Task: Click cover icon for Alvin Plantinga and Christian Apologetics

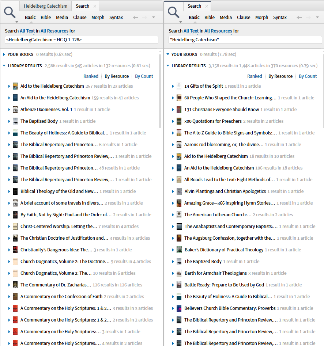Action: tap(179, 191)
